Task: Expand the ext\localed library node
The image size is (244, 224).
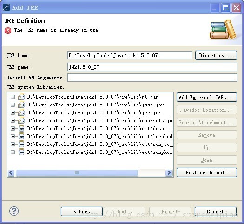Action: (13, 137)
